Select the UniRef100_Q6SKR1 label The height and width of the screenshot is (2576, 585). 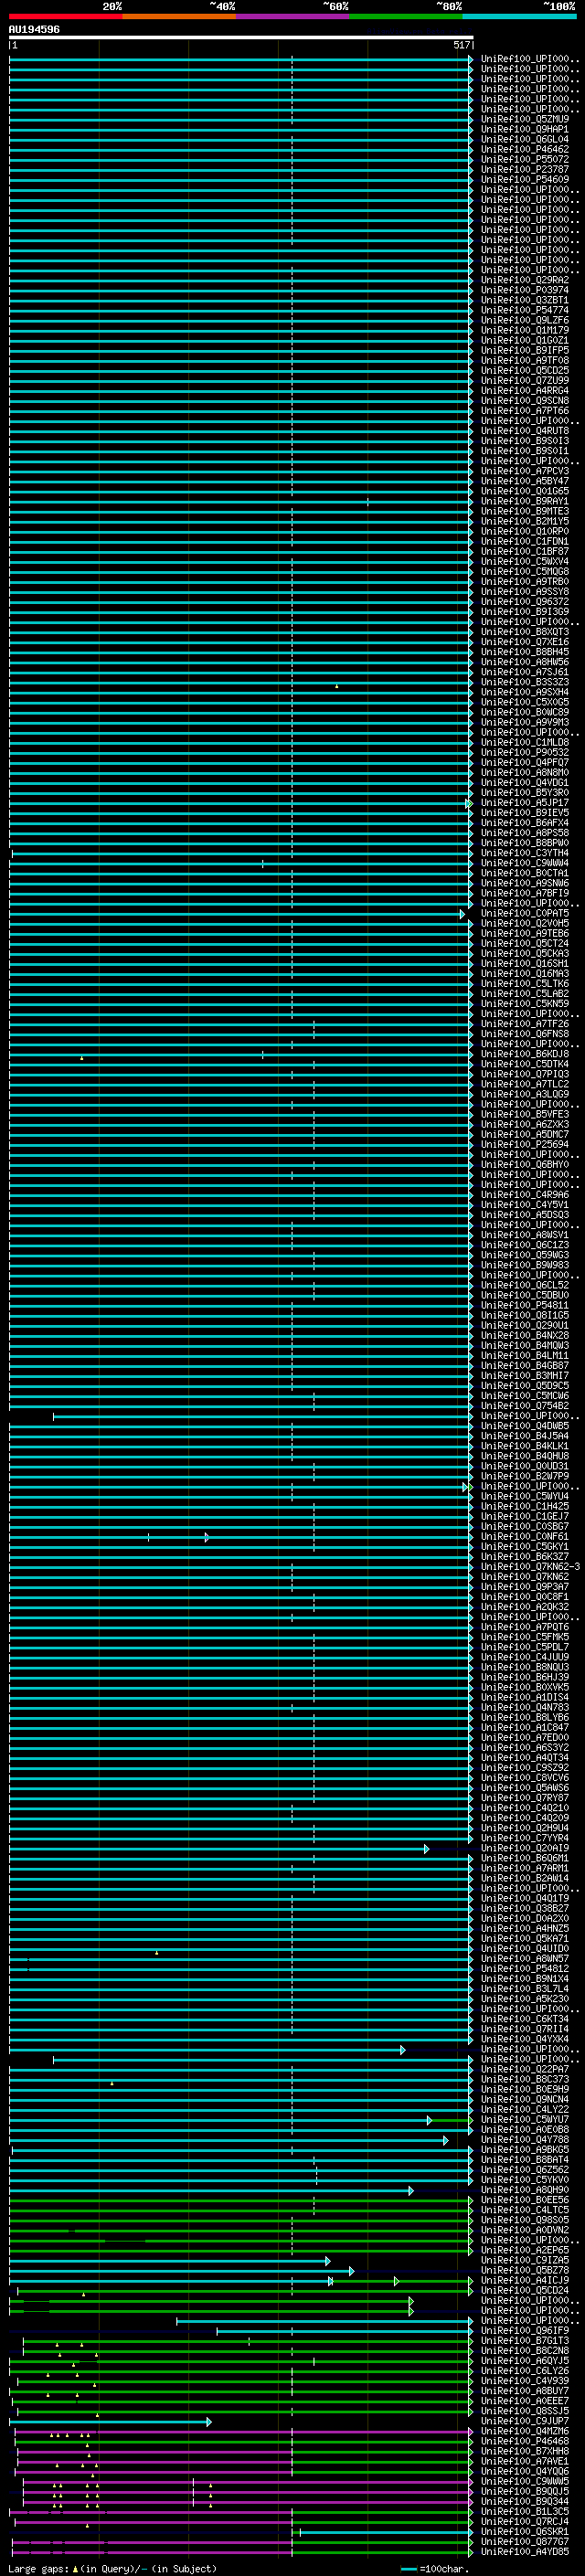(x=525, y=2532)
